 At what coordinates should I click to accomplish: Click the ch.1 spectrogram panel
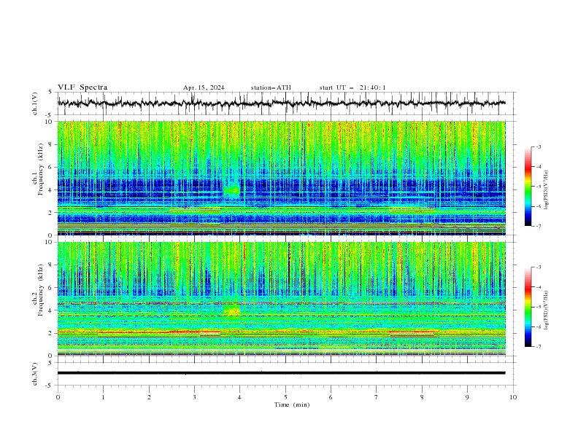[x=282, y=178]
